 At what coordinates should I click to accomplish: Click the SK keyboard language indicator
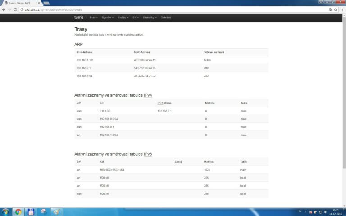(300, 211)
